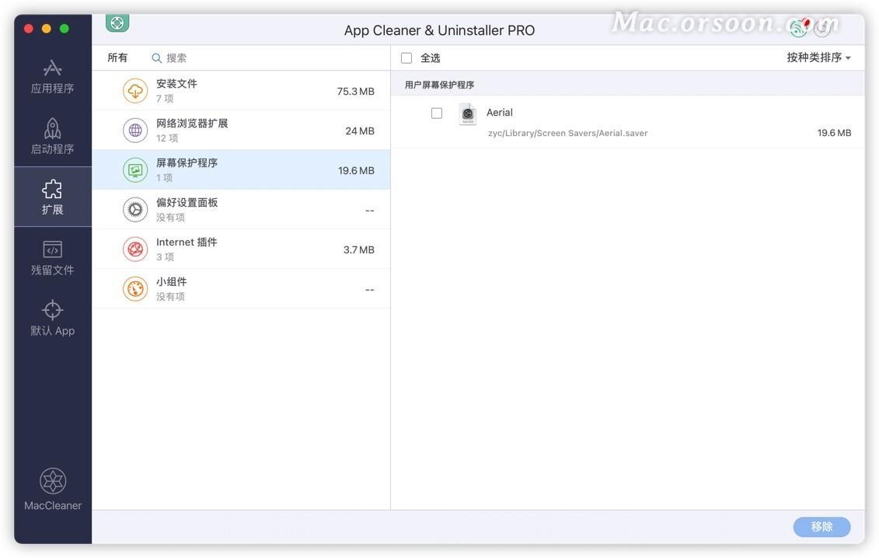Select the 网络浏览器扩展 globe icon

coord(135,131)
